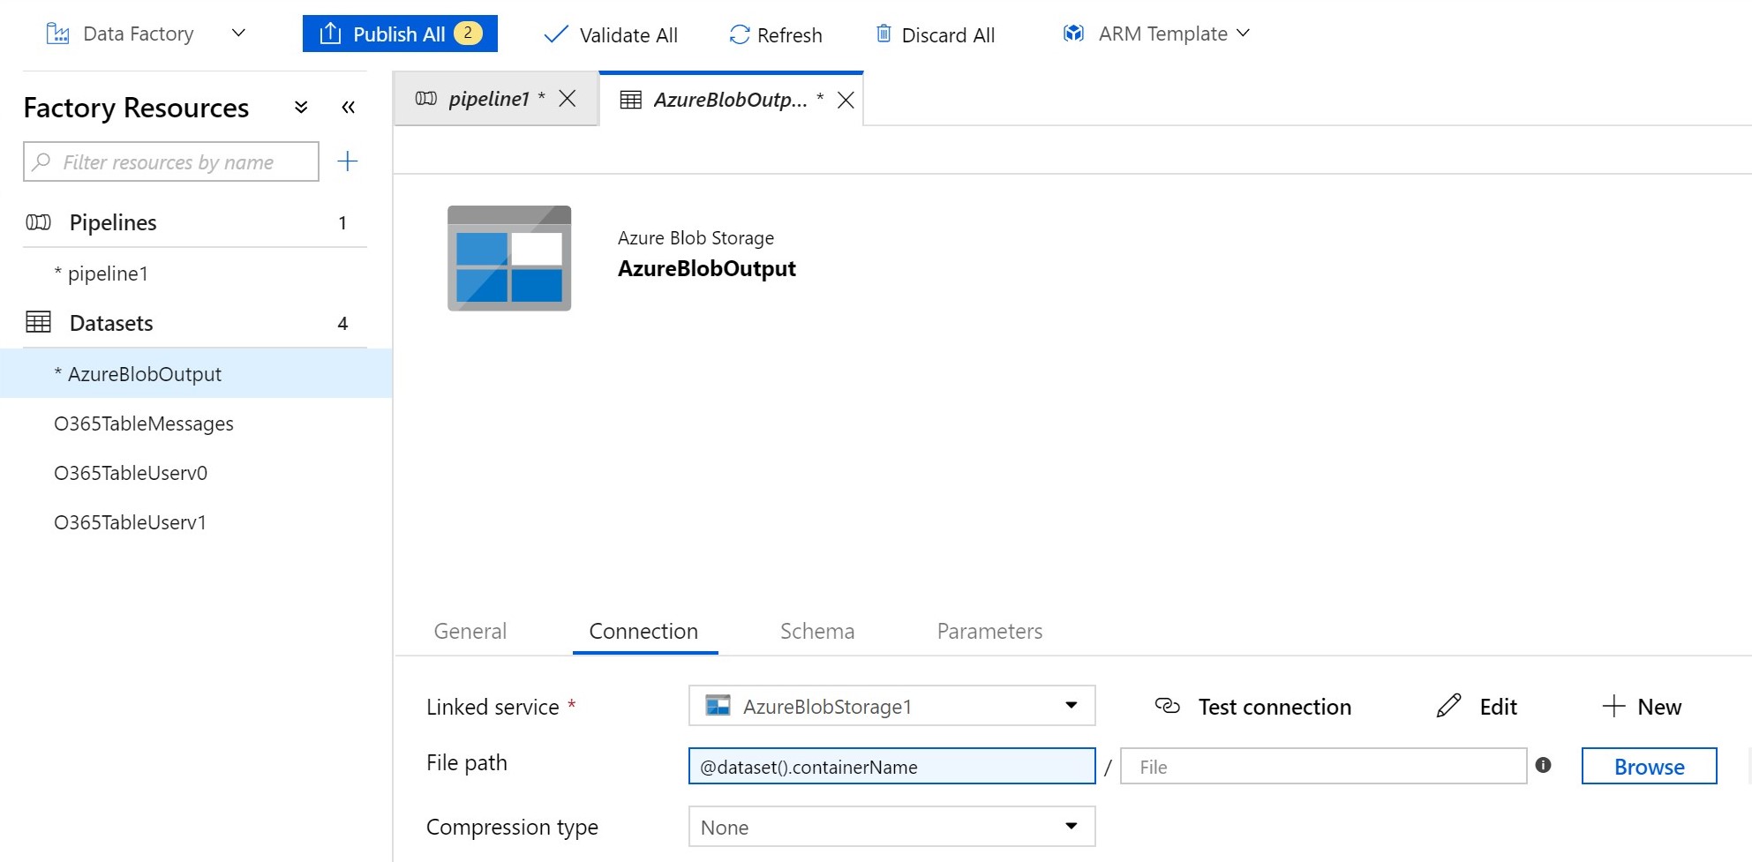Click the Azure Blob Storage dataset thumbnail
The image size is (1752, 862).
[x=509, y=259]
